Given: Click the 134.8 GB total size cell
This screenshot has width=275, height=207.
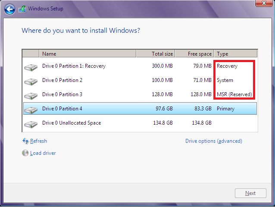Looking at the screenshot, I should (x=163, y=123).
